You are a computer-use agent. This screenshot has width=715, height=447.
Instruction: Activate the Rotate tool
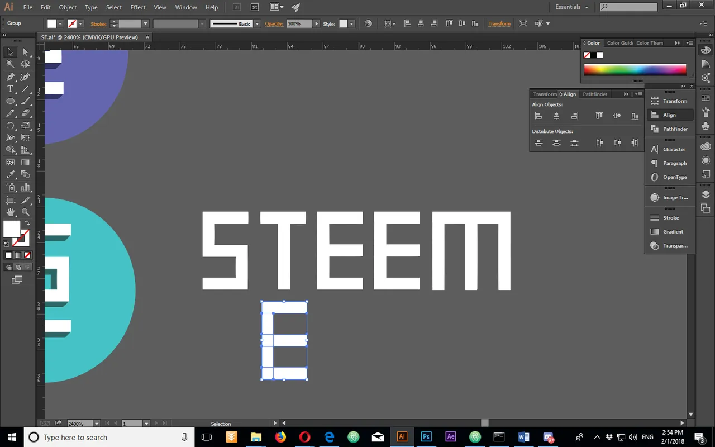click(x=10, y=126)
